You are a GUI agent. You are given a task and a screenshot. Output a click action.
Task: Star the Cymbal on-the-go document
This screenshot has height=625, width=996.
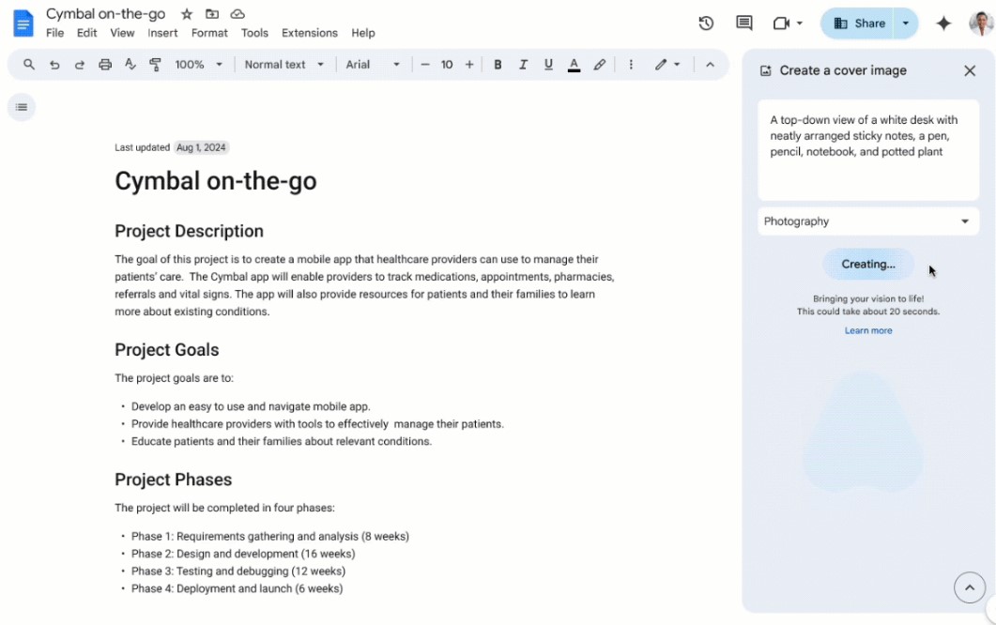click(187, 14)
